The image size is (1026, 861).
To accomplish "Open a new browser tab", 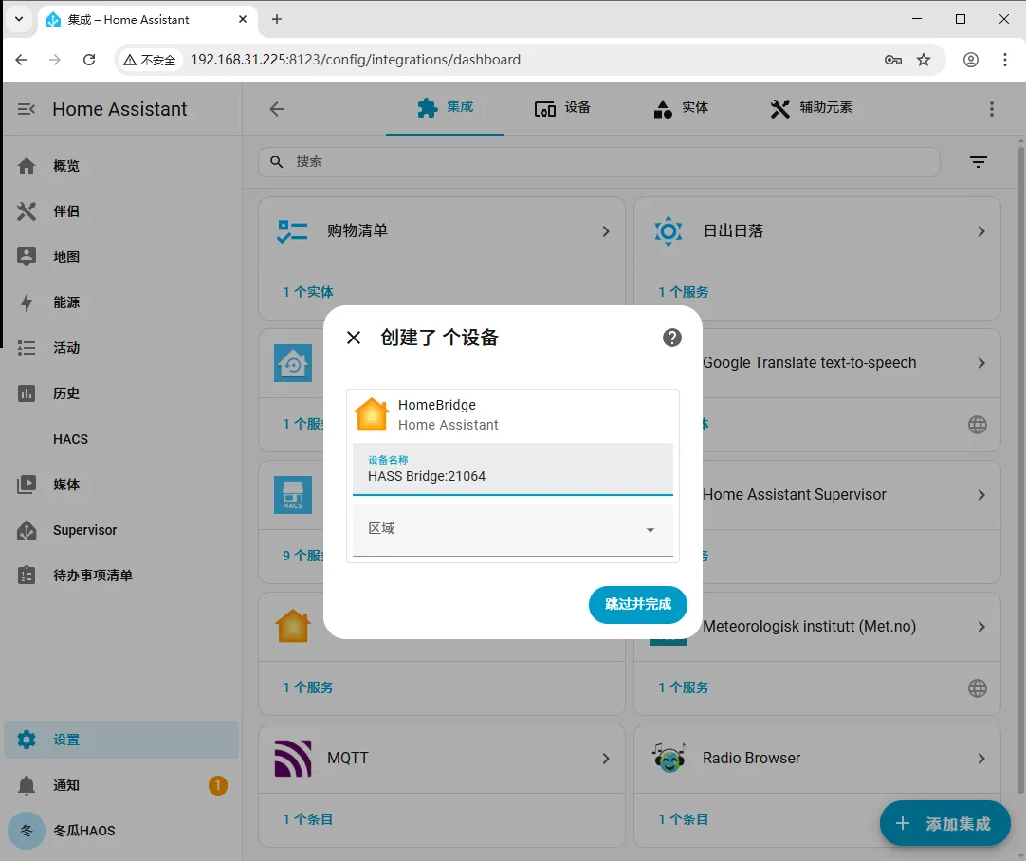I will (277, 20).
